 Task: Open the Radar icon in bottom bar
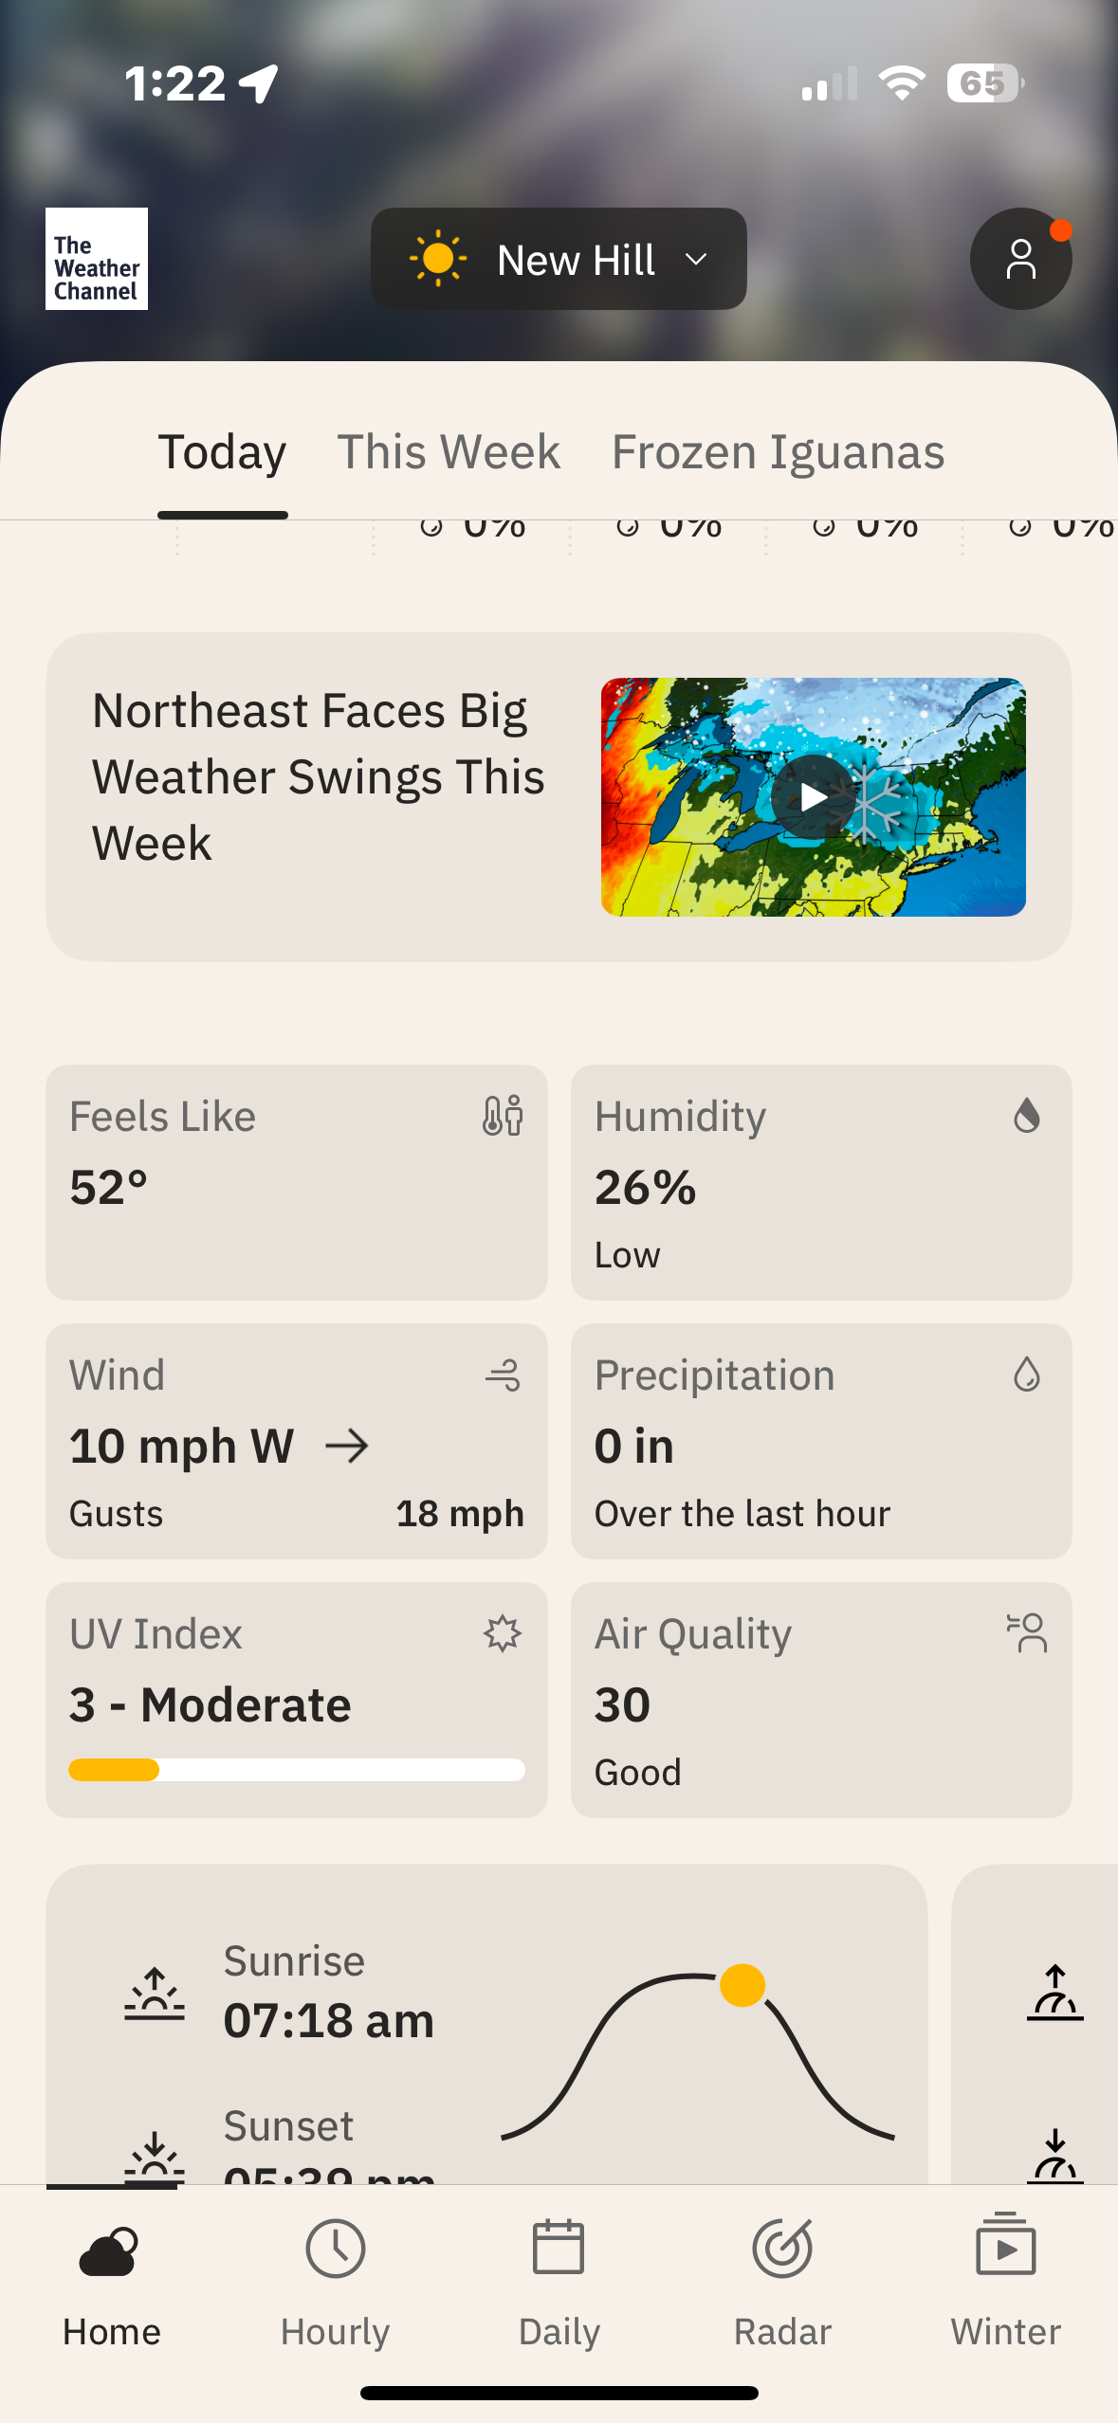(x=782, y=2248)
